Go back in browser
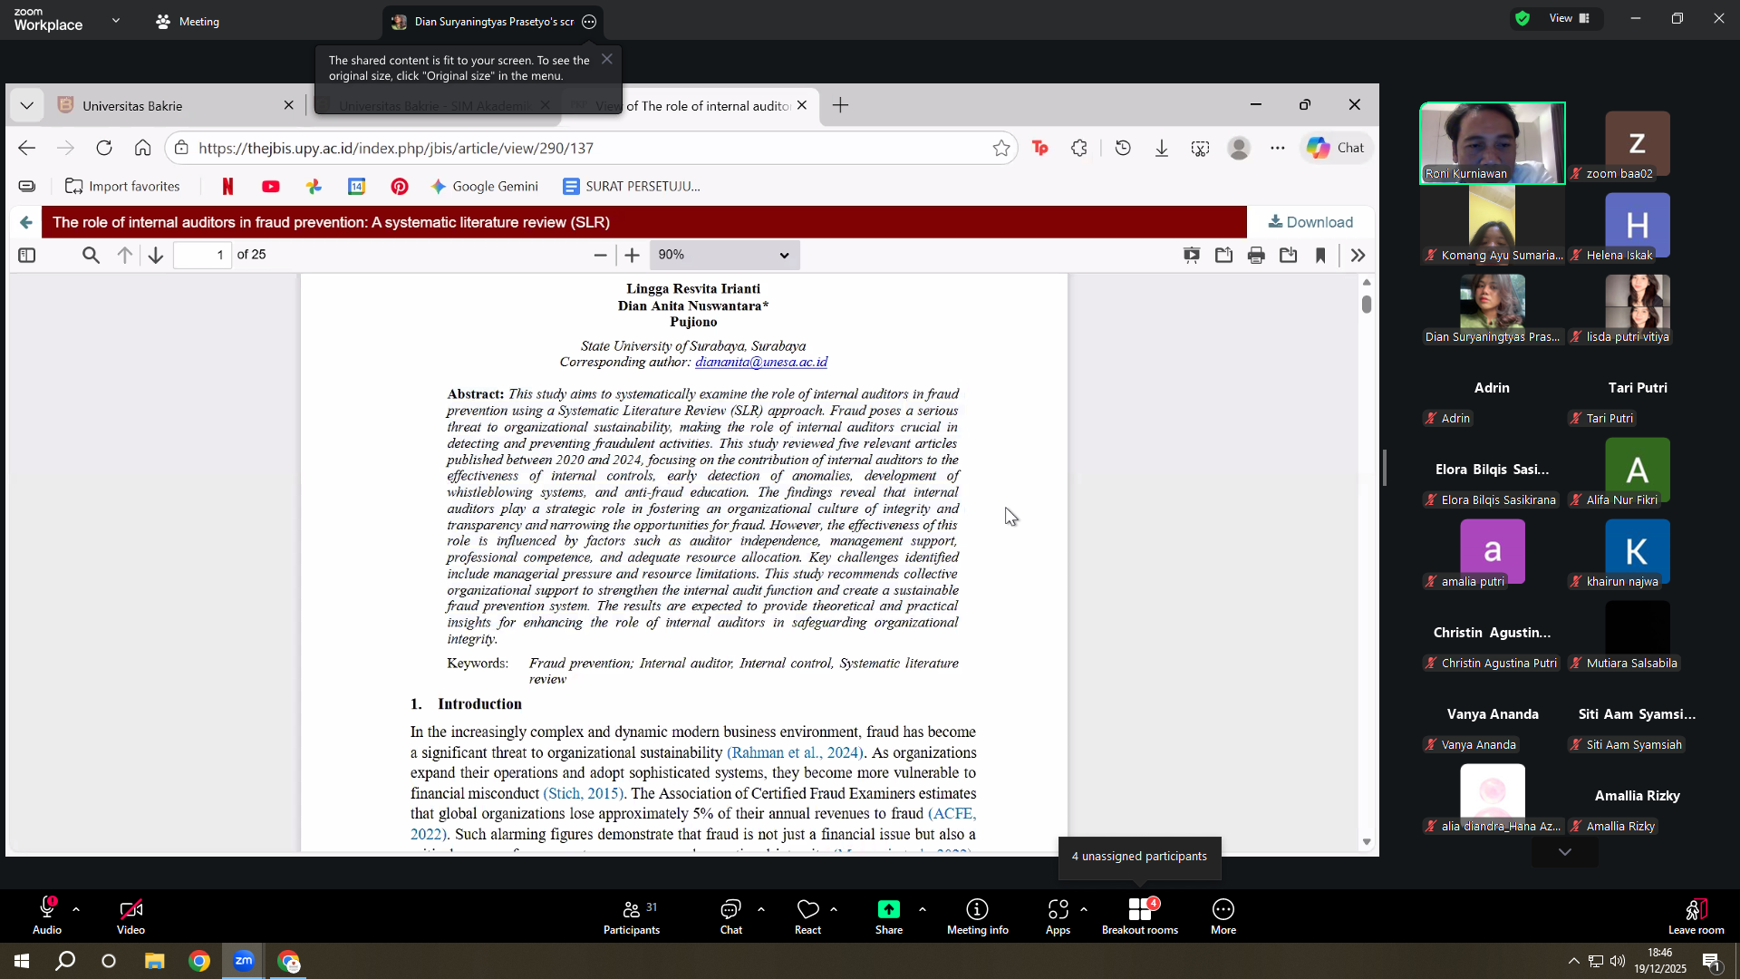The image size is (1740, 979). (26, 148)
